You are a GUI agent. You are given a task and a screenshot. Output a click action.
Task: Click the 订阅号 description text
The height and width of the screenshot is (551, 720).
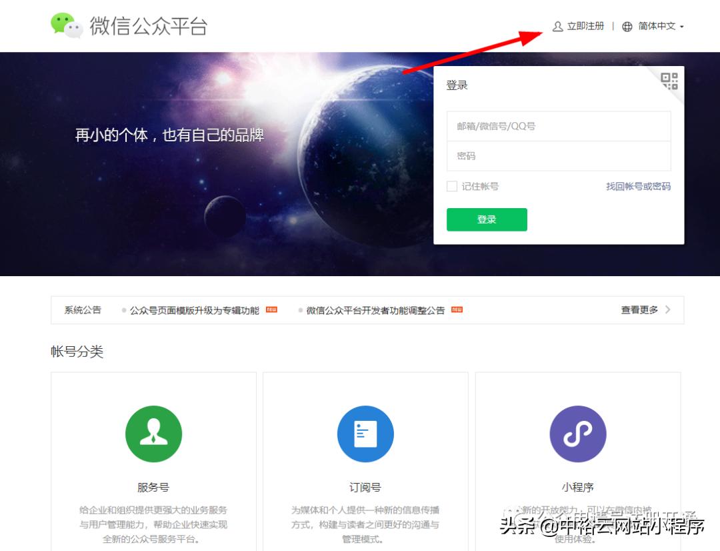point(365,524)
